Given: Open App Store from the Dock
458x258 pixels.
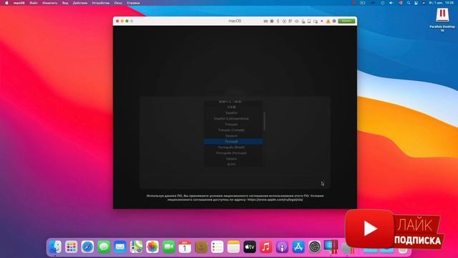Looking at the screenshot, I should [x=298, y=247].
